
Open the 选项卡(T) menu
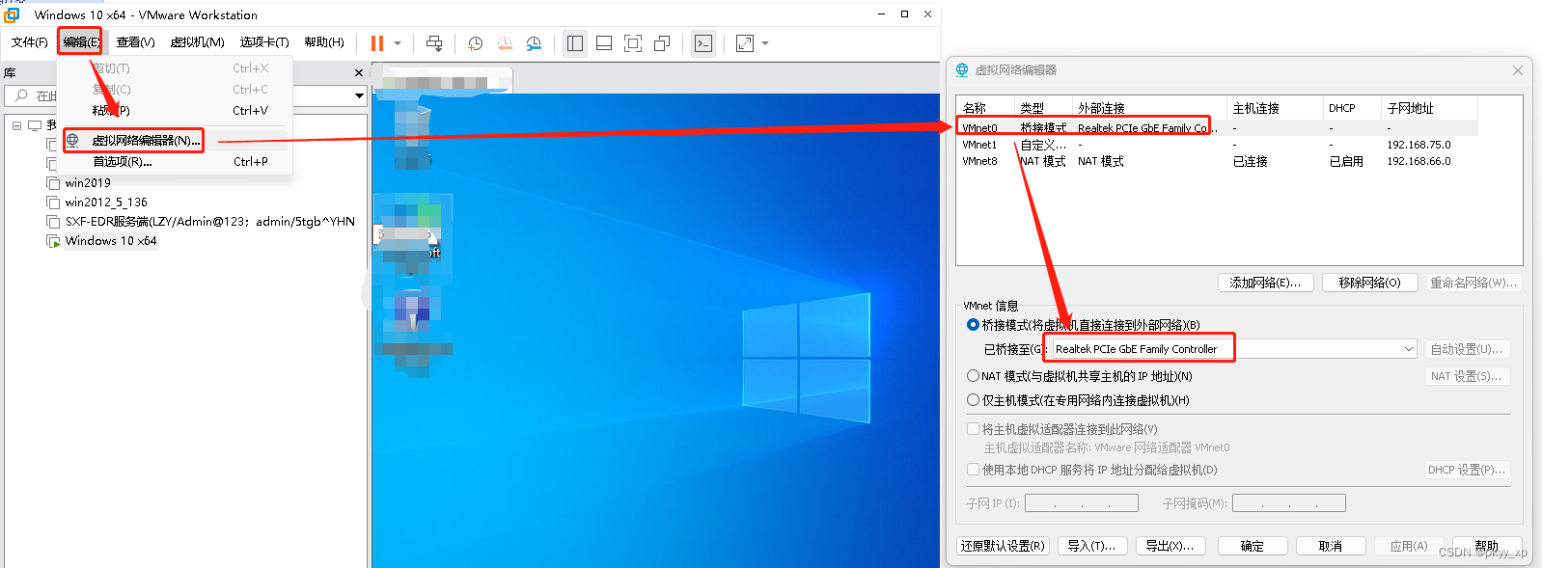pyautogui.click(x=264, y=42)
